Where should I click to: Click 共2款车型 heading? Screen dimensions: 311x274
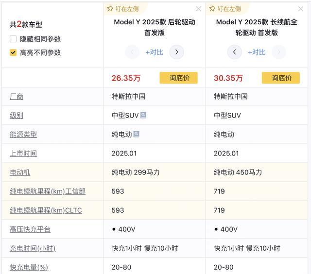click(26, 24)
